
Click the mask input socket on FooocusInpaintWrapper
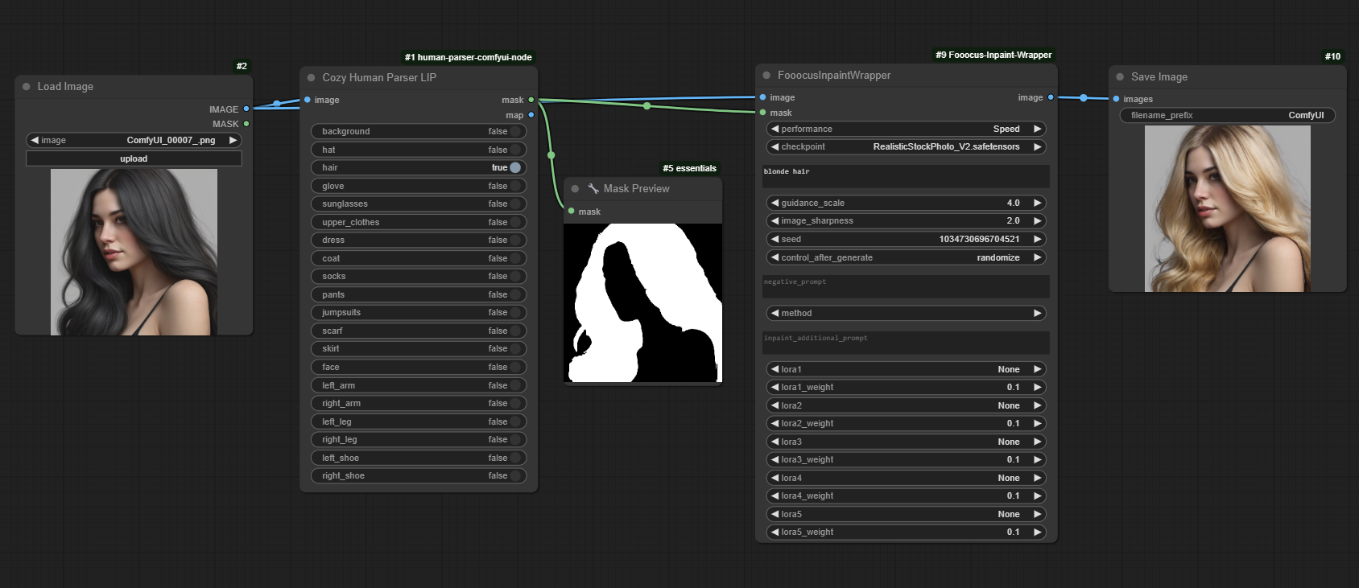763,113
